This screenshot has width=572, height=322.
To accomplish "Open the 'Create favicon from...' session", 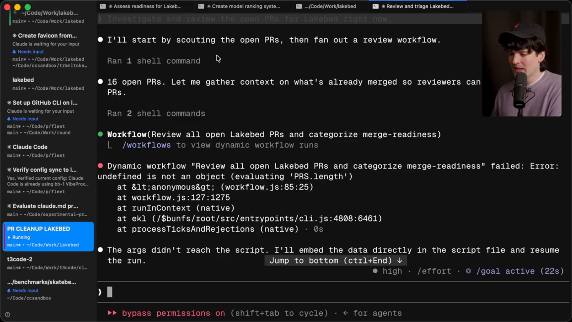I will (48, 50).
